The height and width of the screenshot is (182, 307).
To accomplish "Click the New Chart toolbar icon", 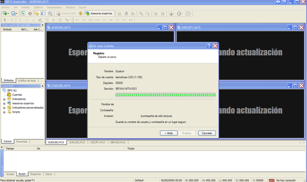I will pos(5,13).
